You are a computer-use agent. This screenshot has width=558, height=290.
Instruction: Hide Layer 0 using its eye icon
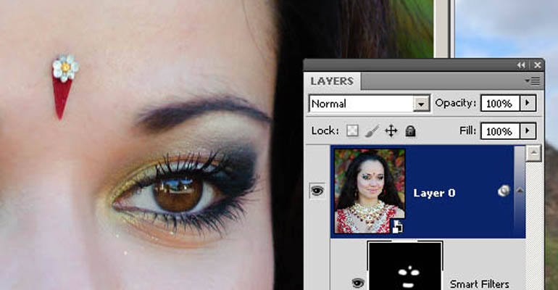317,191
